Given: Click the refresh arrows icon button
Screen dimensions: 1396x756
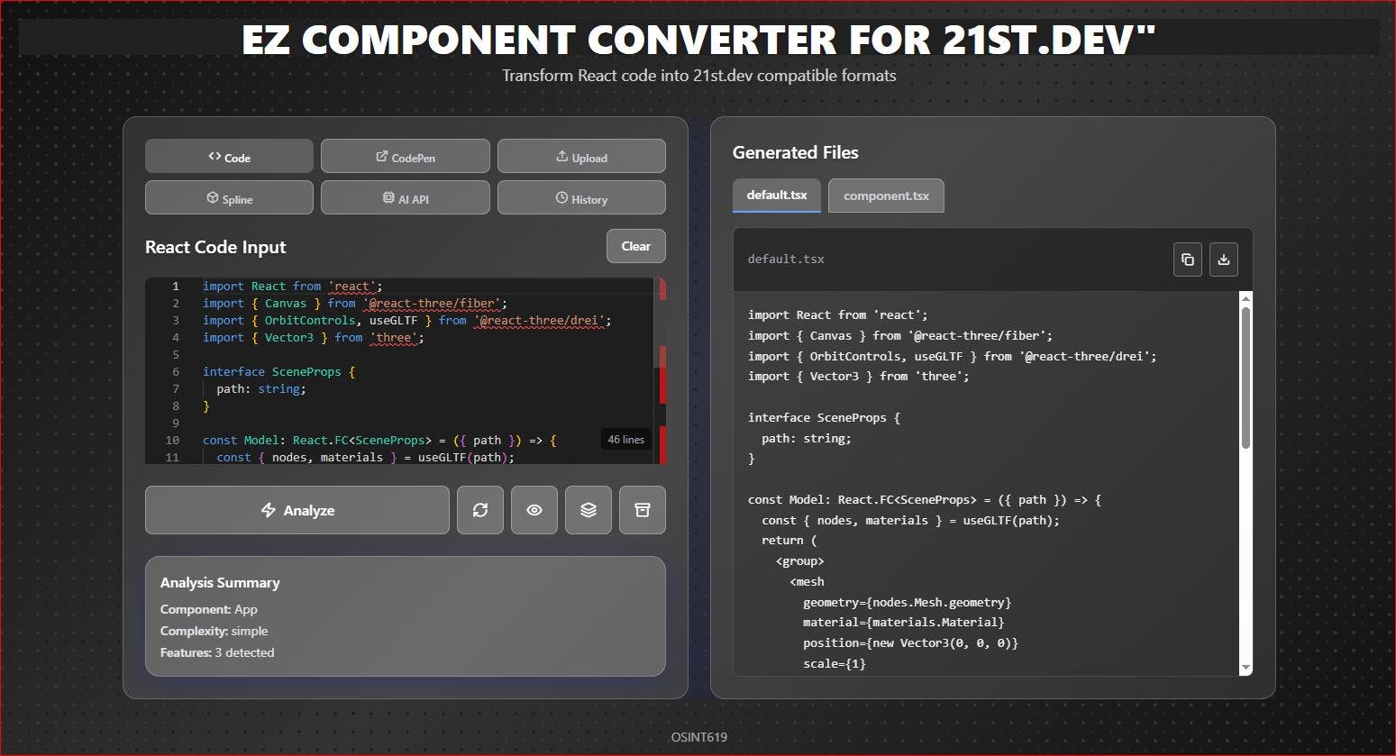Looking at the screenshot, I should [x=480, y=510].
